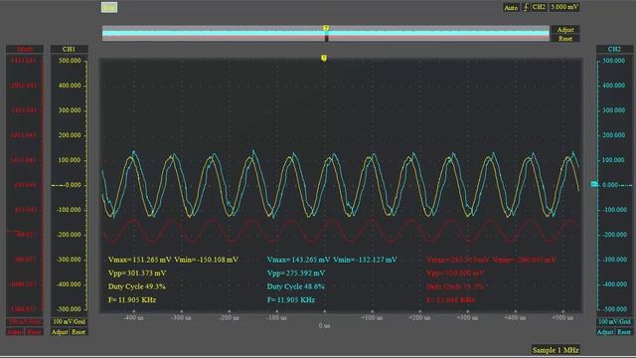Click the red Math zero-level marker
The image size is (636, 358).
(12, 233)
